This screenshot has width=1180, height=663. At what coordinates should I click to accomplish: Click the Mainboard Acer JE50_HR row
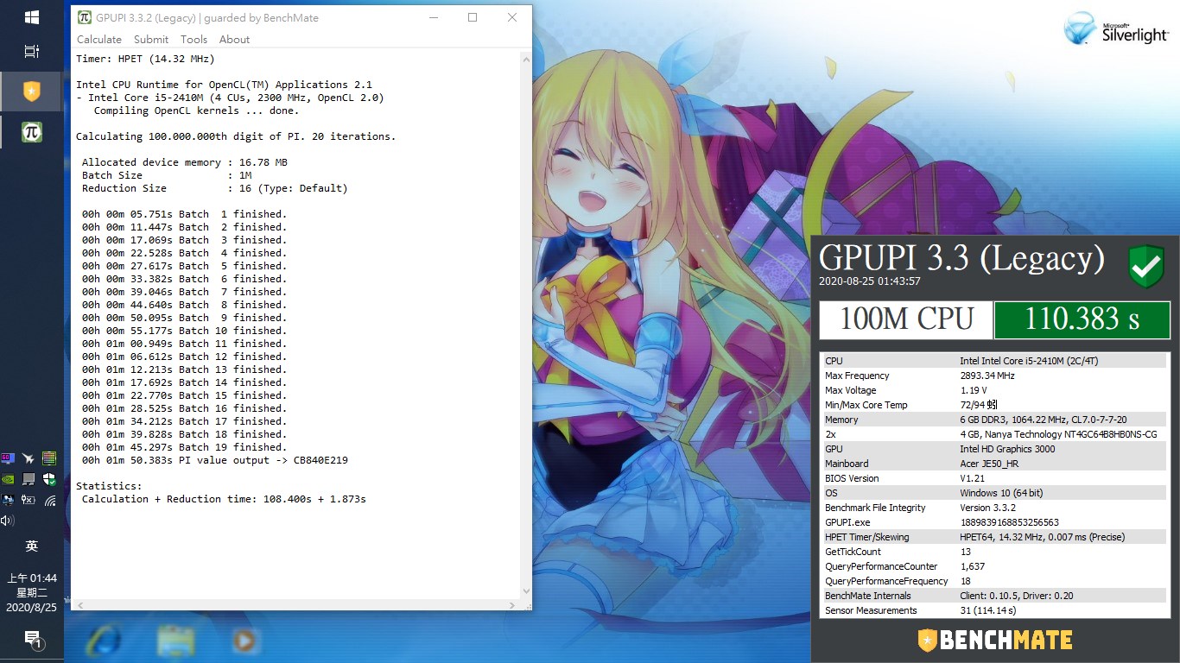(x=993, y=464)
